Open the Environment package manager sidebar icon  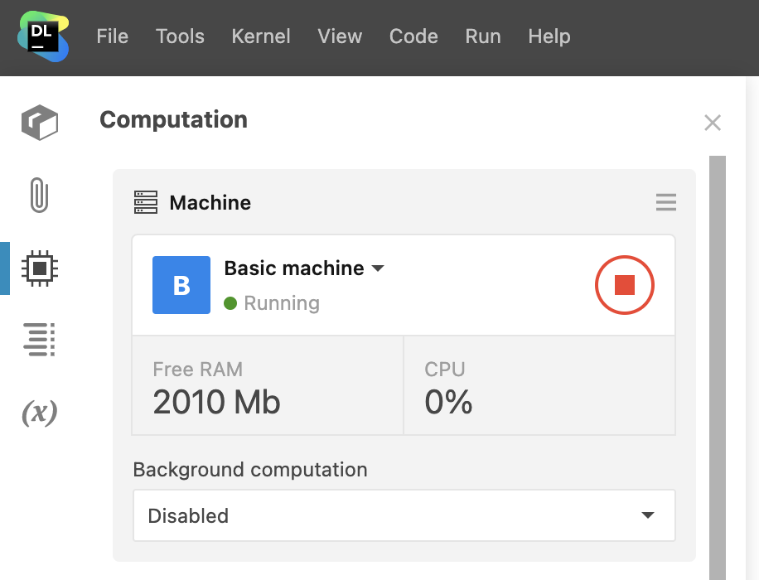(39, 122)
